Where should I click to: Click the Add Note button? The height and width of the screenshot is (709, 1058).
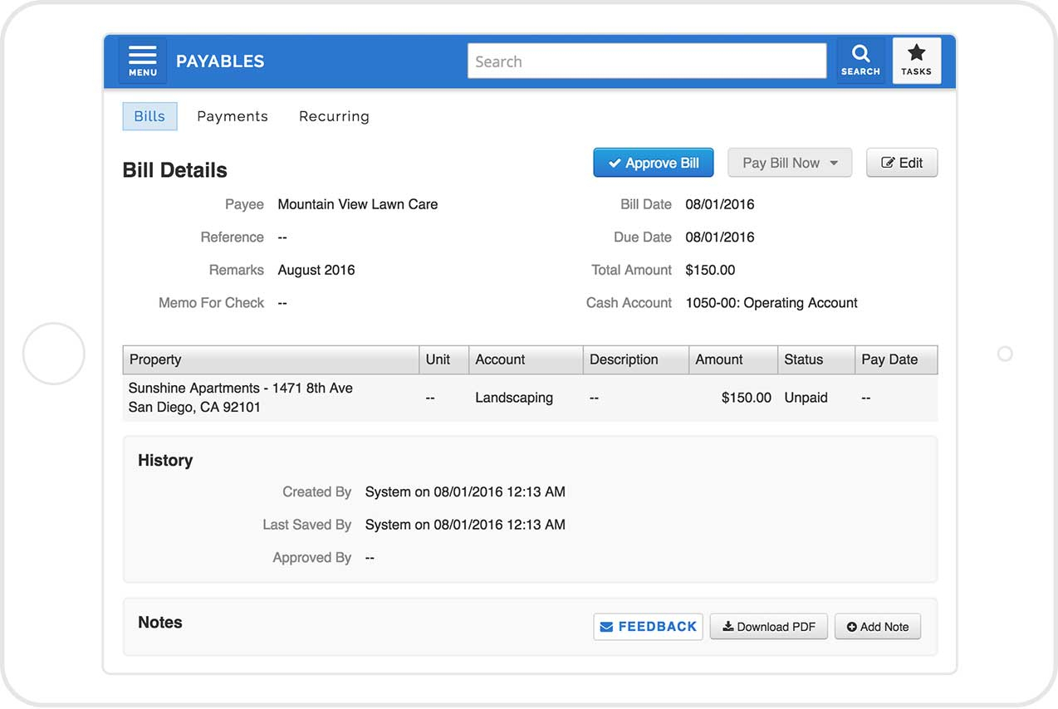878,627
